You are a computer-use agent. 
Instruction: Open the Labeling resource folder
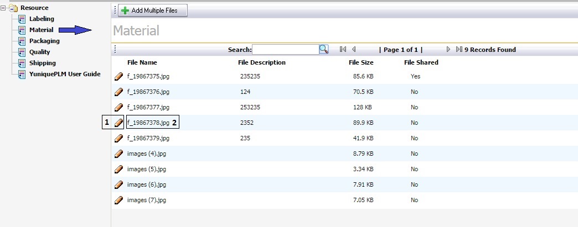(x=42, y=19)
